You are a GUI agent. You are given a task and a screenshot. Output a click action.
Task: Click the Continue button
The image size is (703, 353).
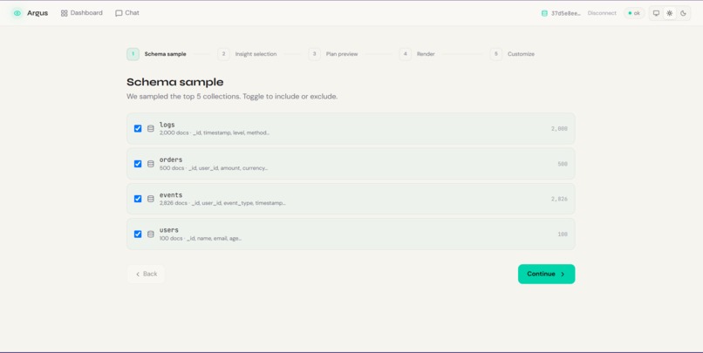coord(546,274)
